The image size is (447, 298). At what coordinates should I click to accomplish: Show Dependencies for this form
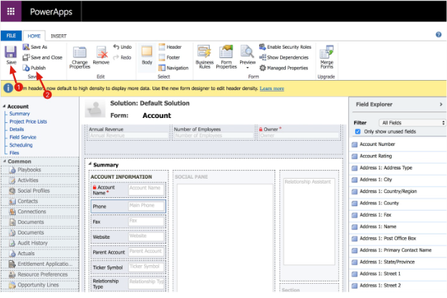(x=284, y=57)
